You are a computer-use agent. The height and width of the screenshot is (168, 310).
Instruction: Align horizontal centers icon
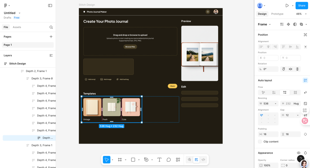268,47
